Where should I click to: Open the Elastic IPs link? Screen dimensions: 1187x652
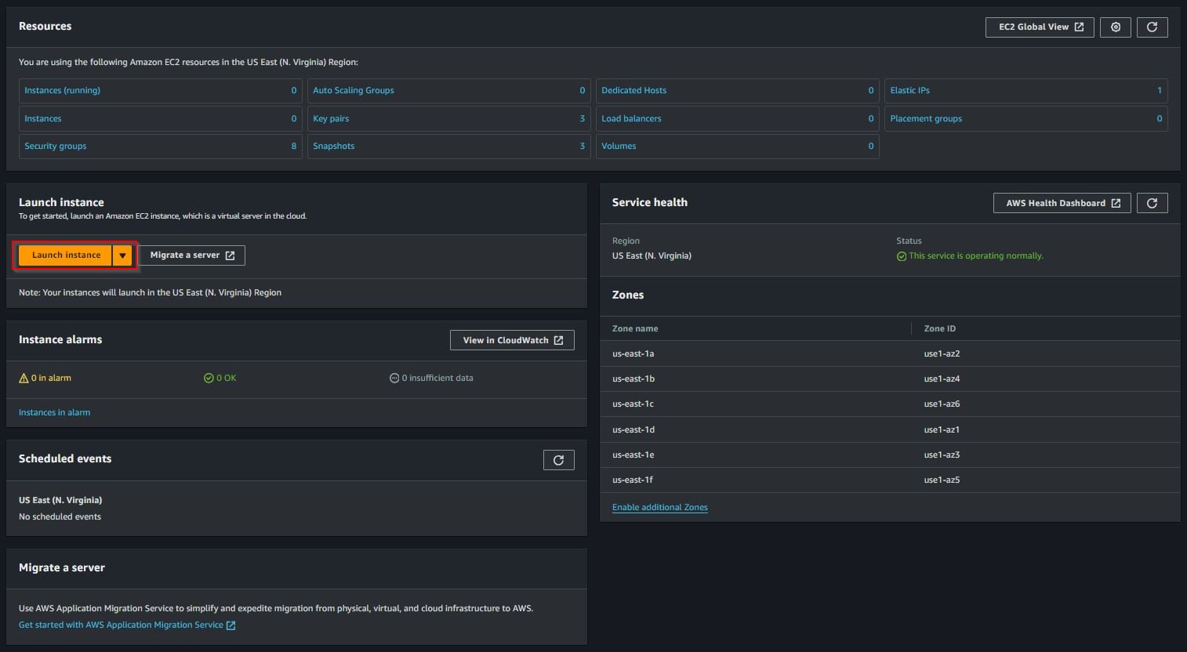[910, 90]
